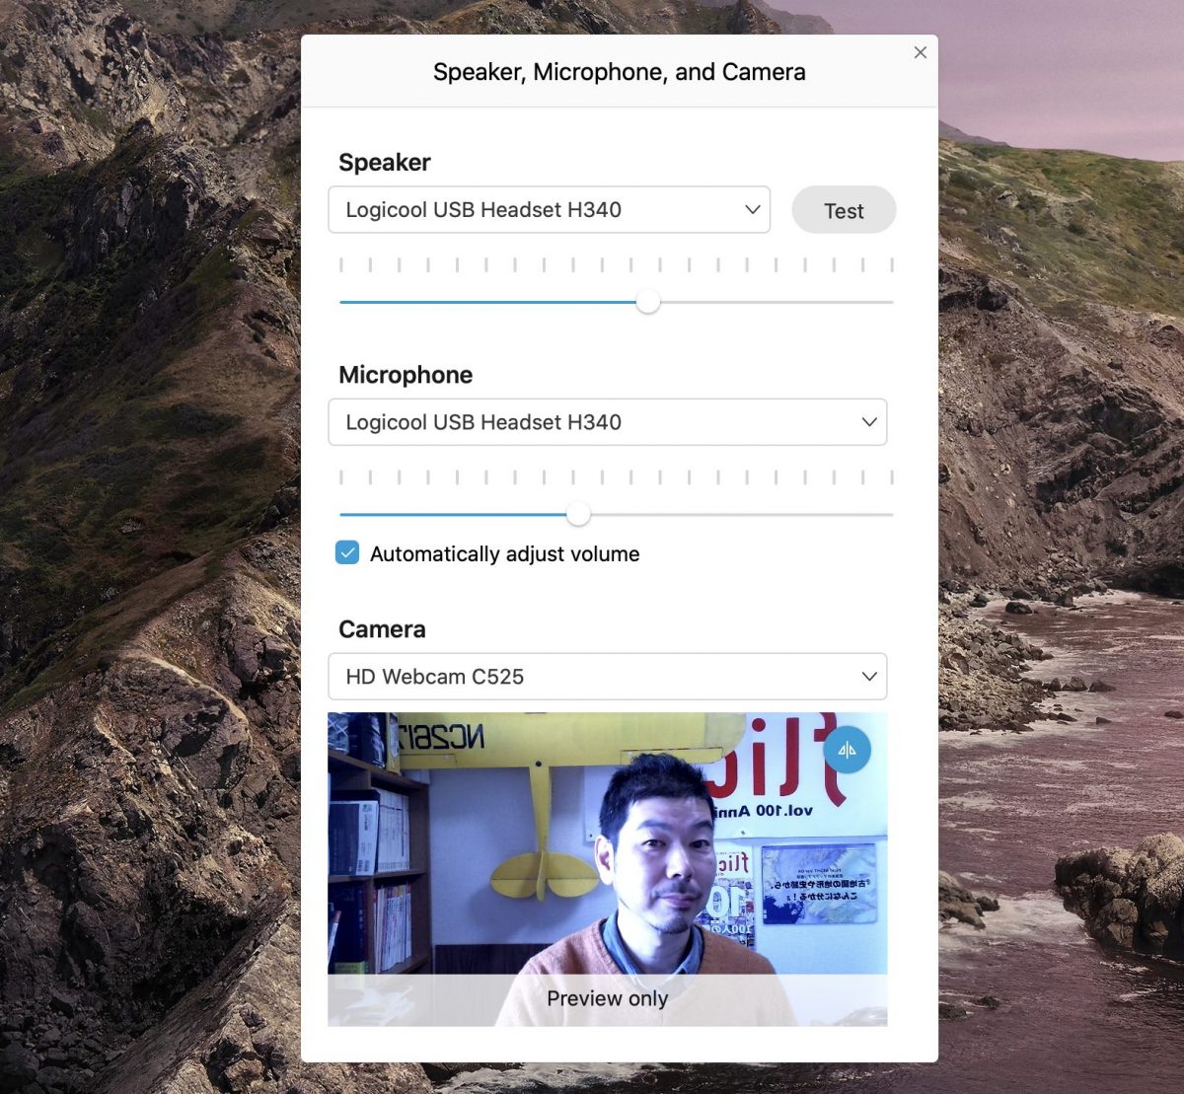Click the speaker output level meter ticks
Image resolution: width=1184 pixels, height=1094 pixels.
616,264
